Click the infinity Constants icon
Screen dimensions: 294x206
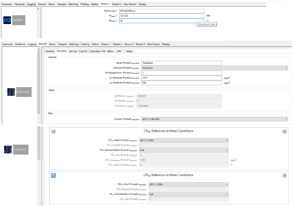7,20
